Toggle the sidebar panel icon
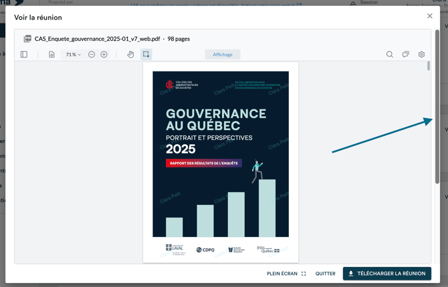The image size is (448, 287). (x=24, y=55)
